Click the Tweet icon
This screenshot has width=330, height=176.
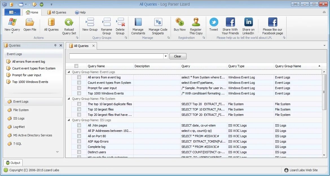tap(214, 22)
